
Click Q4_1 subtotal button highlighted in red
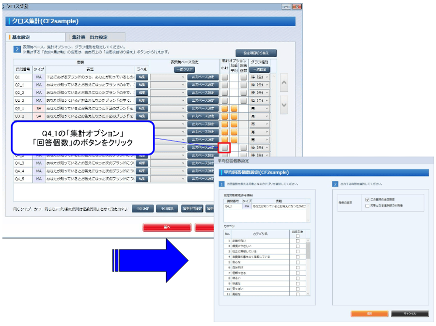click(x=224, y=148)
